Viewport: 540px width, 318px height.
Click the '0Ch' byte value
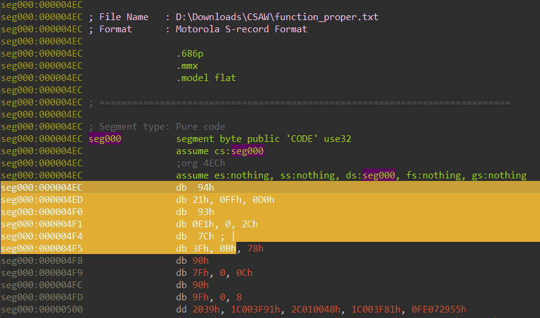245,273
